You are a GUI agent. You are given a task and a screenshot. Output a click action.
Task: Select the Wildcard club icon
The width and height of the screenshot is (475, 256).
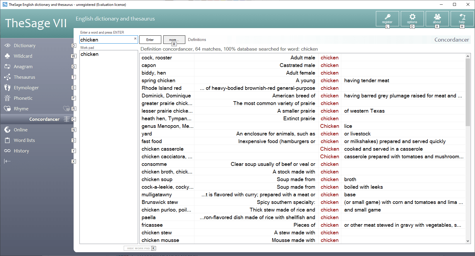click(7, 56)
